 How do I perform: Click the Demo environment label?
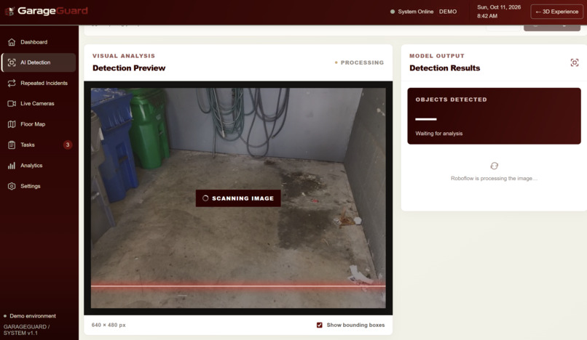tap(33, 316)
